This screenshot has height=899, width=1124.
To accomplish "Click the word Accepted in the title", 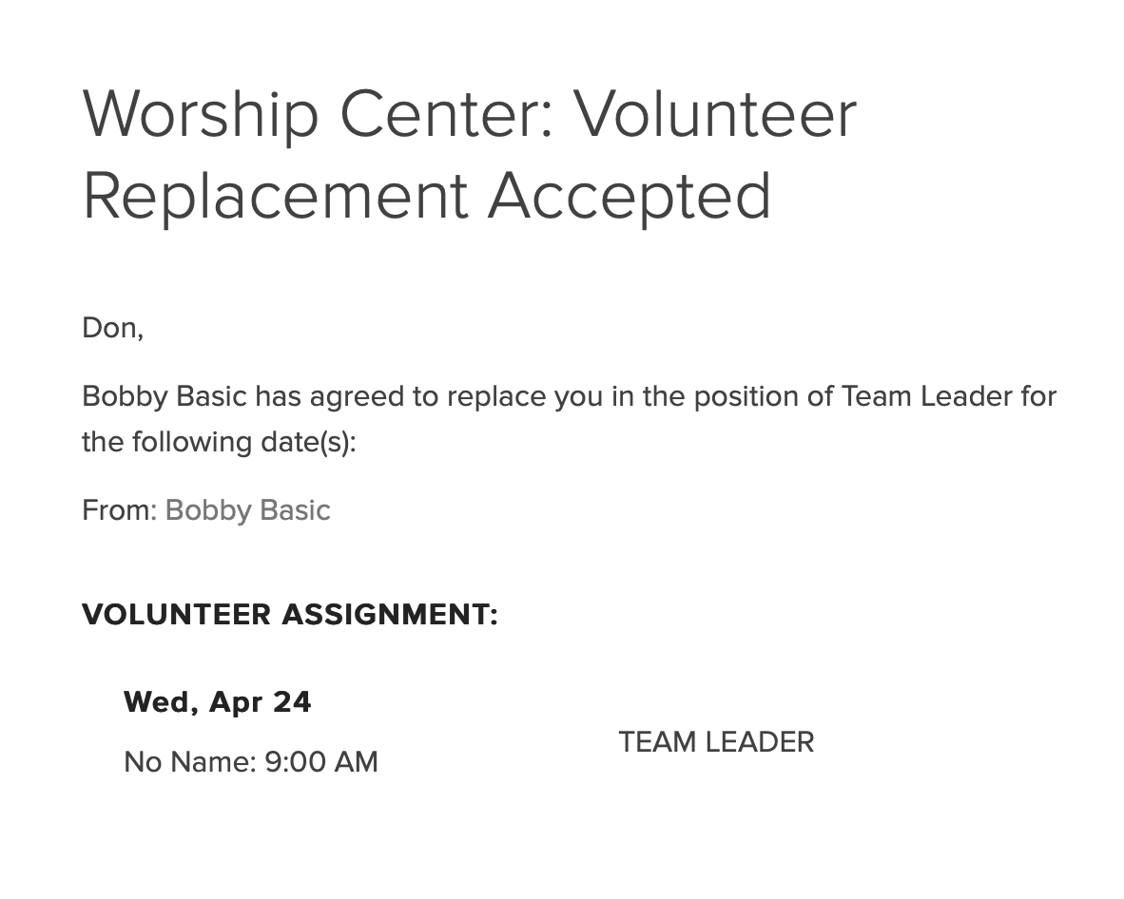I will point(630,198).
